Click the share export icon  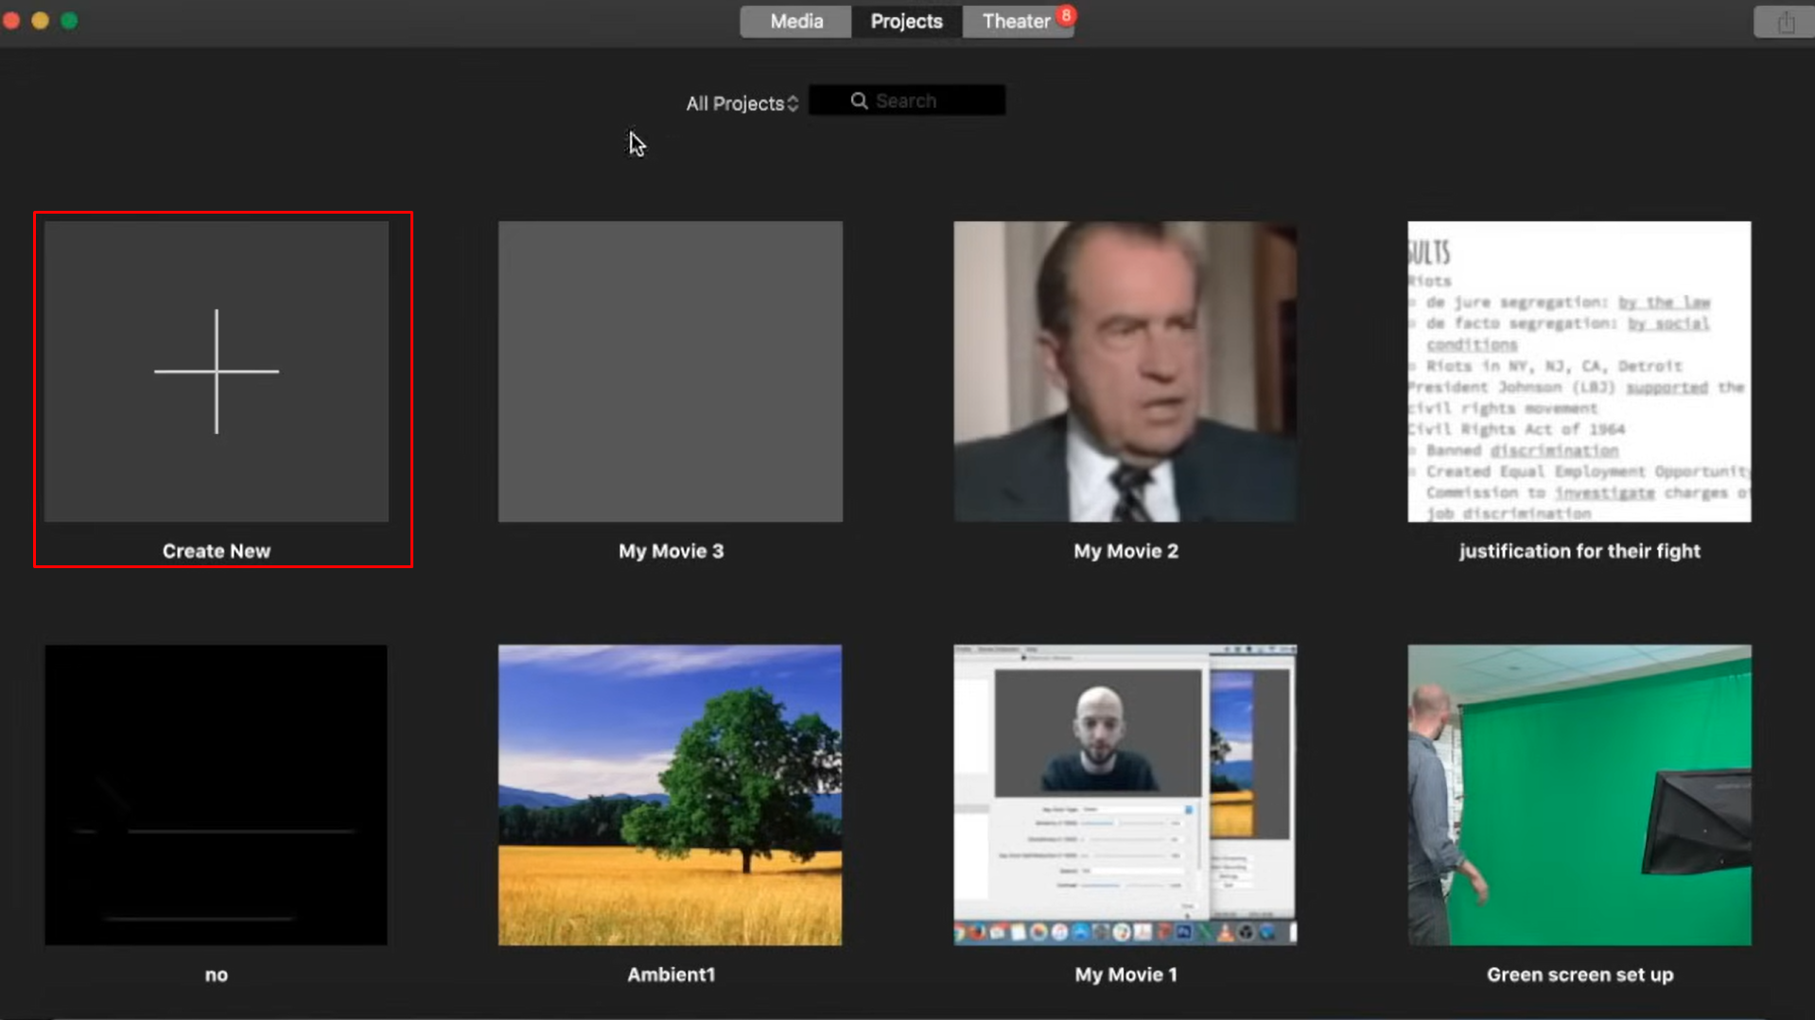[1785, 22]
